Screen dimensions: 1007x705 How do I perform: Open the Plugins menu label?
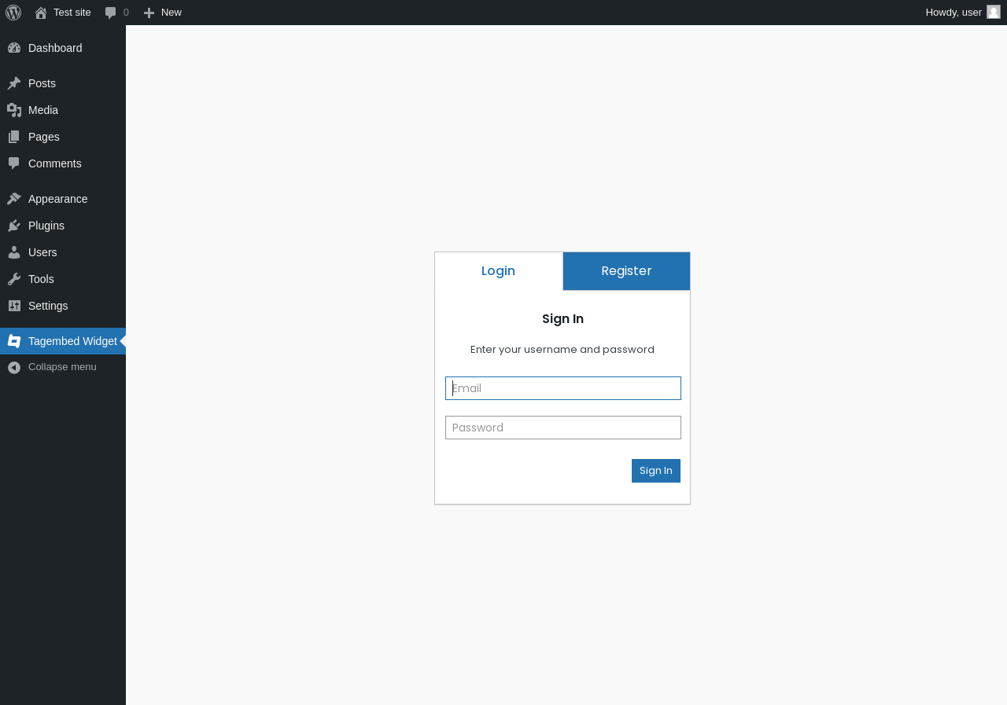point(46,226)
